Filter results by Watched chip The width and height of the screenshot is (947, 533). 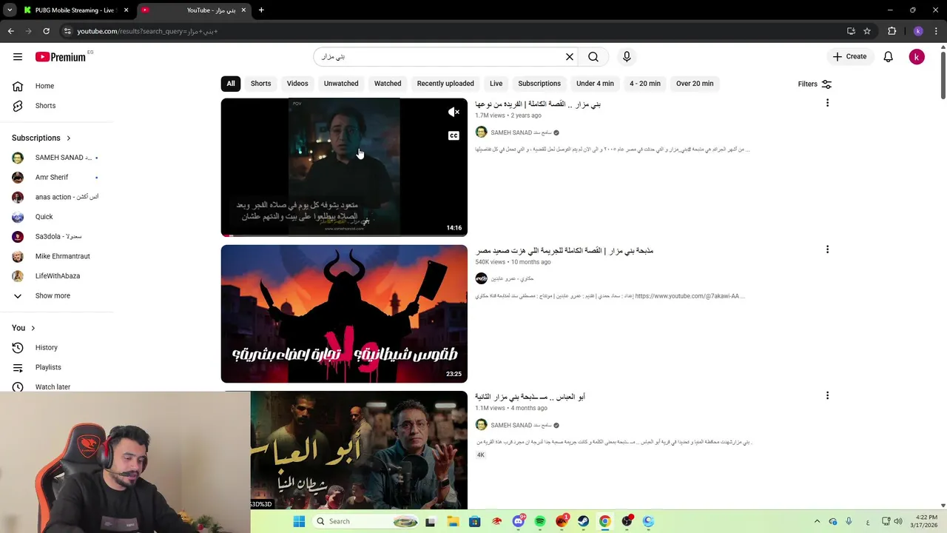(388, 84)
